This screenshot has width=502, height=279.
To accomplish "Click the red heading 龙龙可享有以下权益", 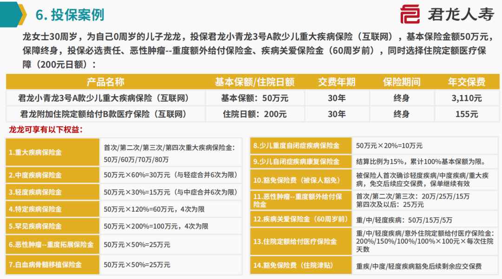I will tap(46, 130).
